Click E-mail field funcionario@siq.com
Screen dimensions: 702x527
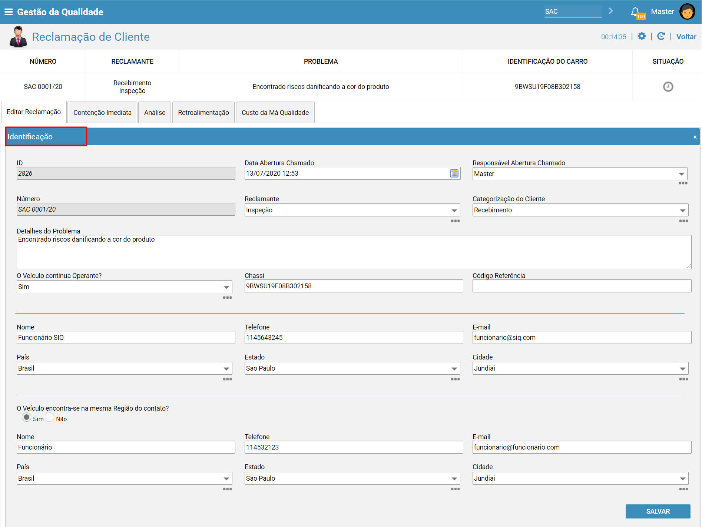pos(582,338)
